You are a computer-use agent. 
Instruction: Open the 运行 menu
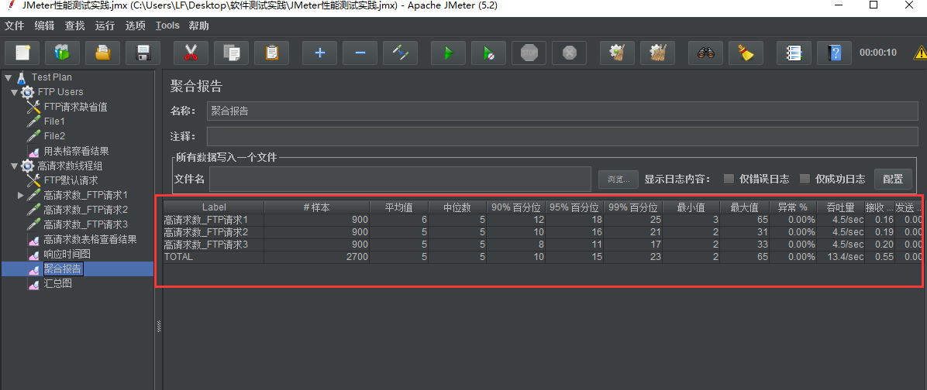pos(105,26)
